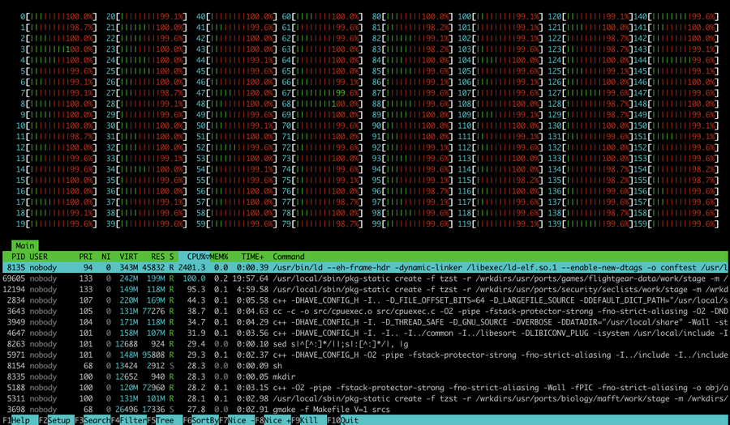
Task: Toggle F5 Tree view mode
Action: pos(165,420)
